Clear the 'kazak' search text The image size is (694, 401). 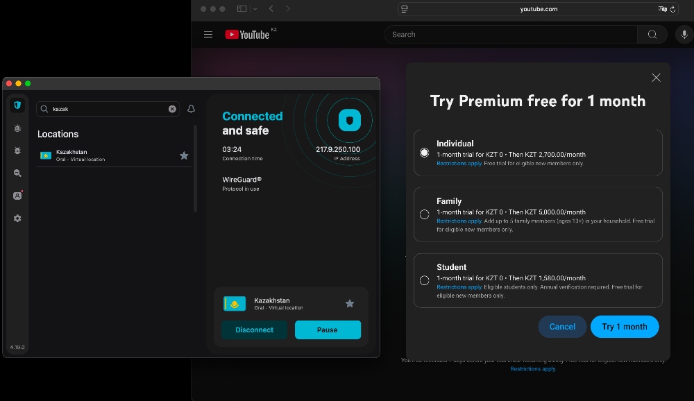click(172, 109)
